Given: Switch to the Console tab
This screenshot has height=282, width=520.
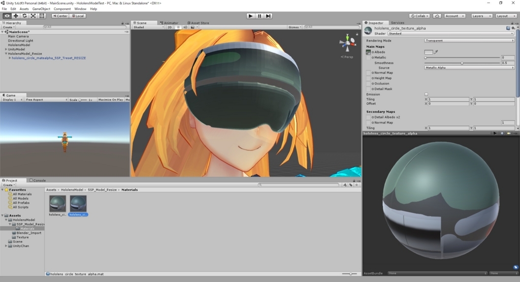Looking at the screenshot, I should tap(38, 180).
